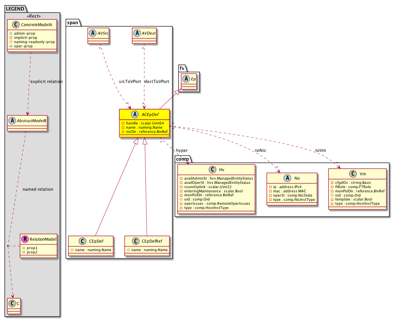This screenshot has height=320, width=396.
Task: Click the toVm relation label
Action: pyautogui.click(x=321, y=150)
